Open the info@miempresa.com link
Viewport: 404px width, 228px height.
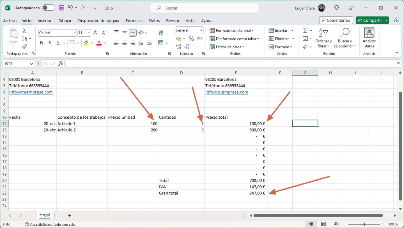[x=31, y=92]
